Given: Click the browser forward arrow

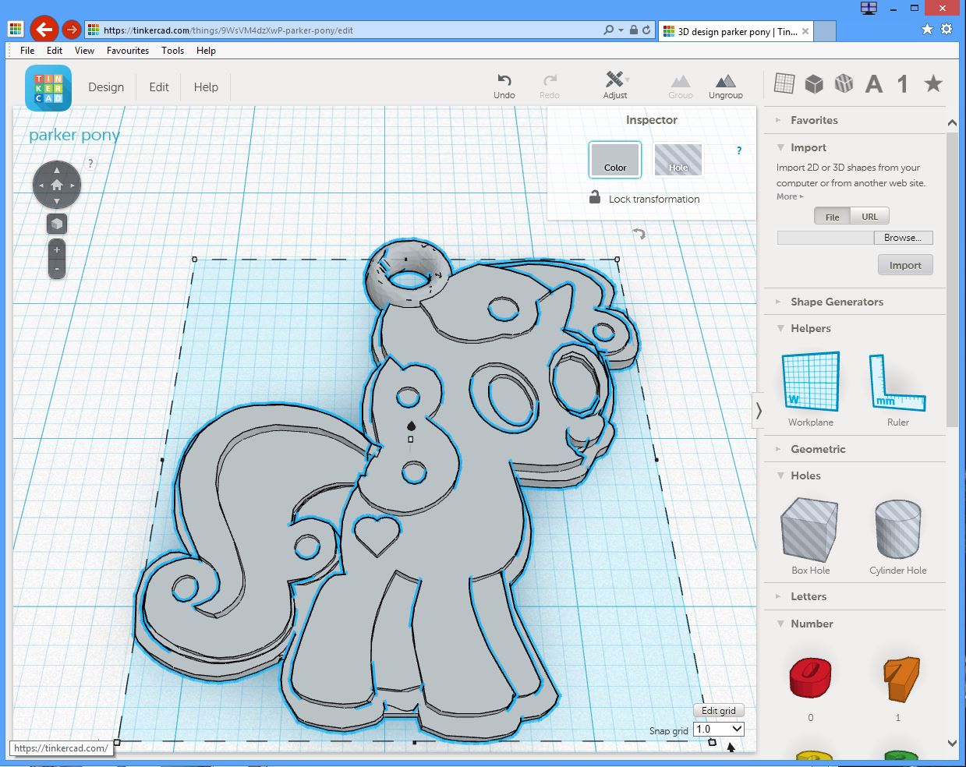Looking at the screenshot, I should point(71,30).
